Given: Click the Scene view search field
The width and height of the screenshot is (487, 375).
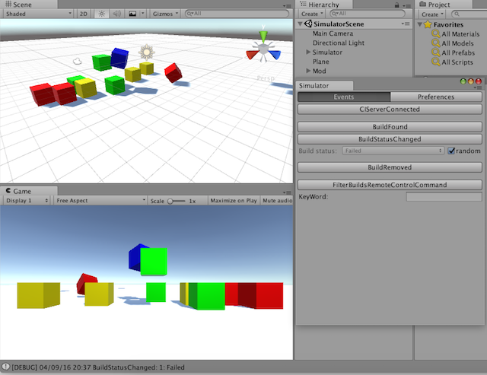Looking at the screenshot, I should 237,14.
